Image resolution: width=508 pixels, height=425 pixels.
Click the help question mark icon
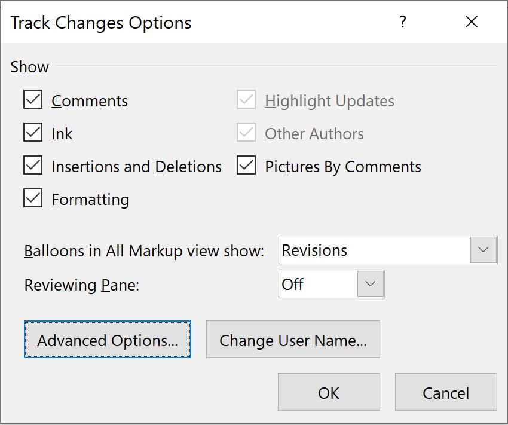[x=402, y=22]
